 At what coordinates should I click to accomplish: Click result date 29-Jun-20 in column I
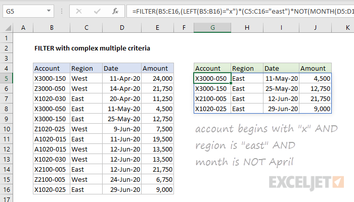point(281,109)
